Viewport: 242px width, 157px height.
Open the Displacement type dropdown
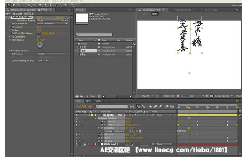coord(52,24)
